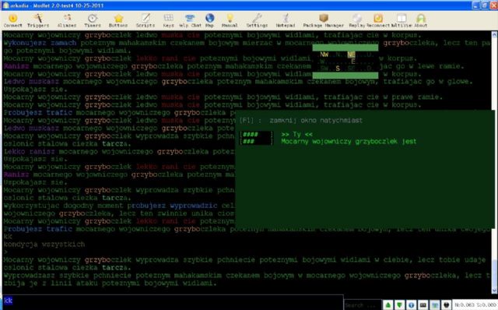Viewport: 498px width, 310px height.
Task: Open the Aliases editor
Action: pyautogui.click(x=67, y=21)
